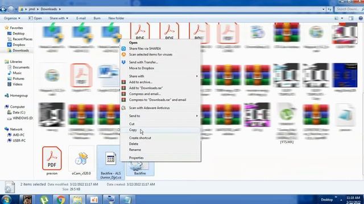Image resolution: width=364 pixels, height=204 pixels.
Task: Click the Desktop toolbar in taskbar
Action: (x=327, y=199)
